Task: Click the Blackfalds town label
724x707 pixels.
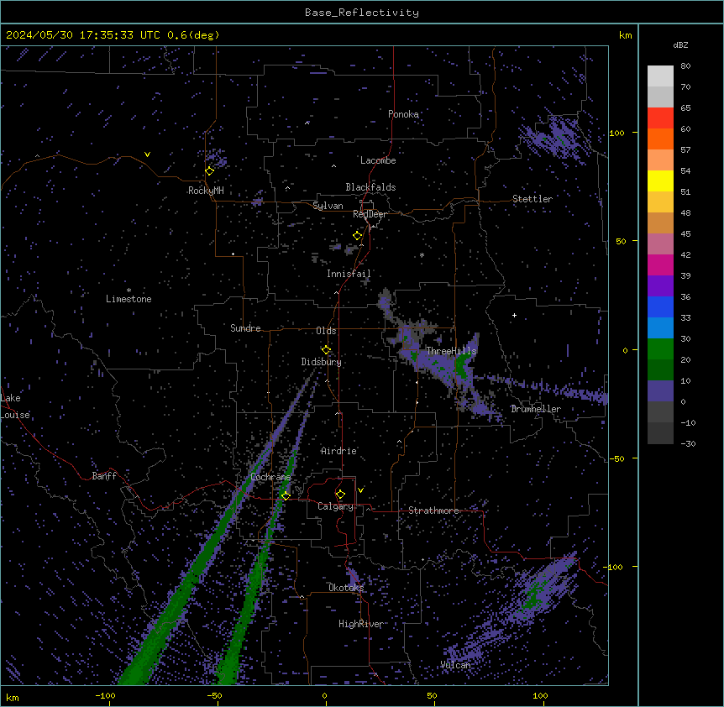Action: 370,187
